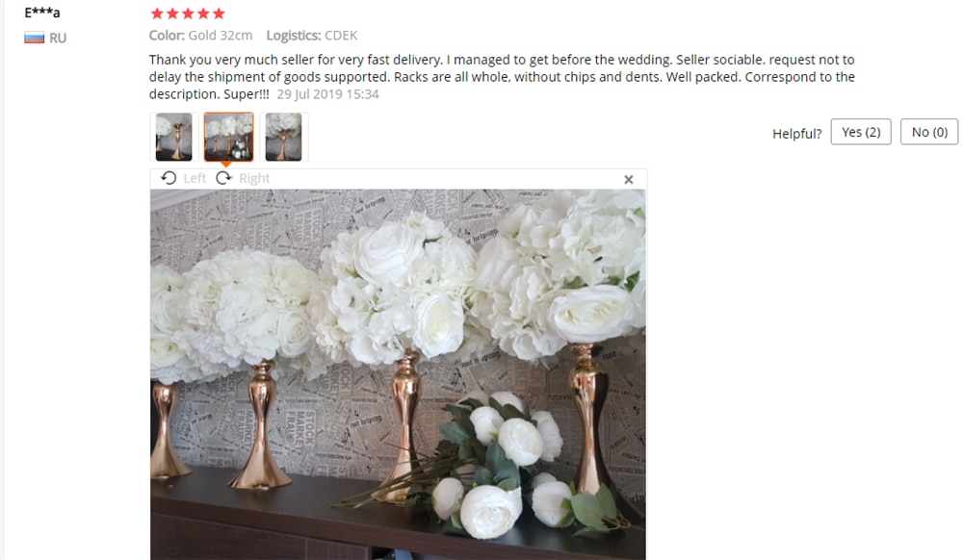963x560 pixels.
Task: Click the fifth red rating star
Action: (x=219, y=13)
